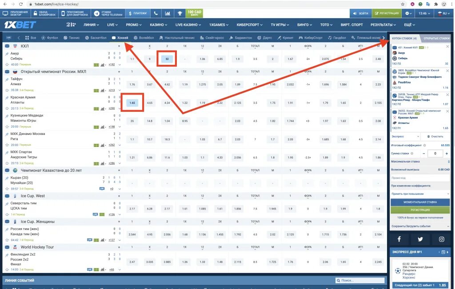Viewport: 455px width, 289px height.
Task: Open the Линия menu
Action: point(91,25)
